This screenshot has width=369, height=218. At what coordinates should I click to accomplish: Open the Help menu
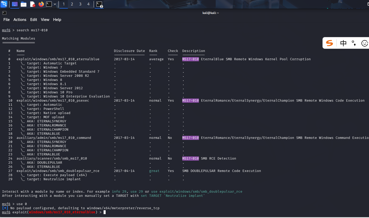click(x=57, y=20)
